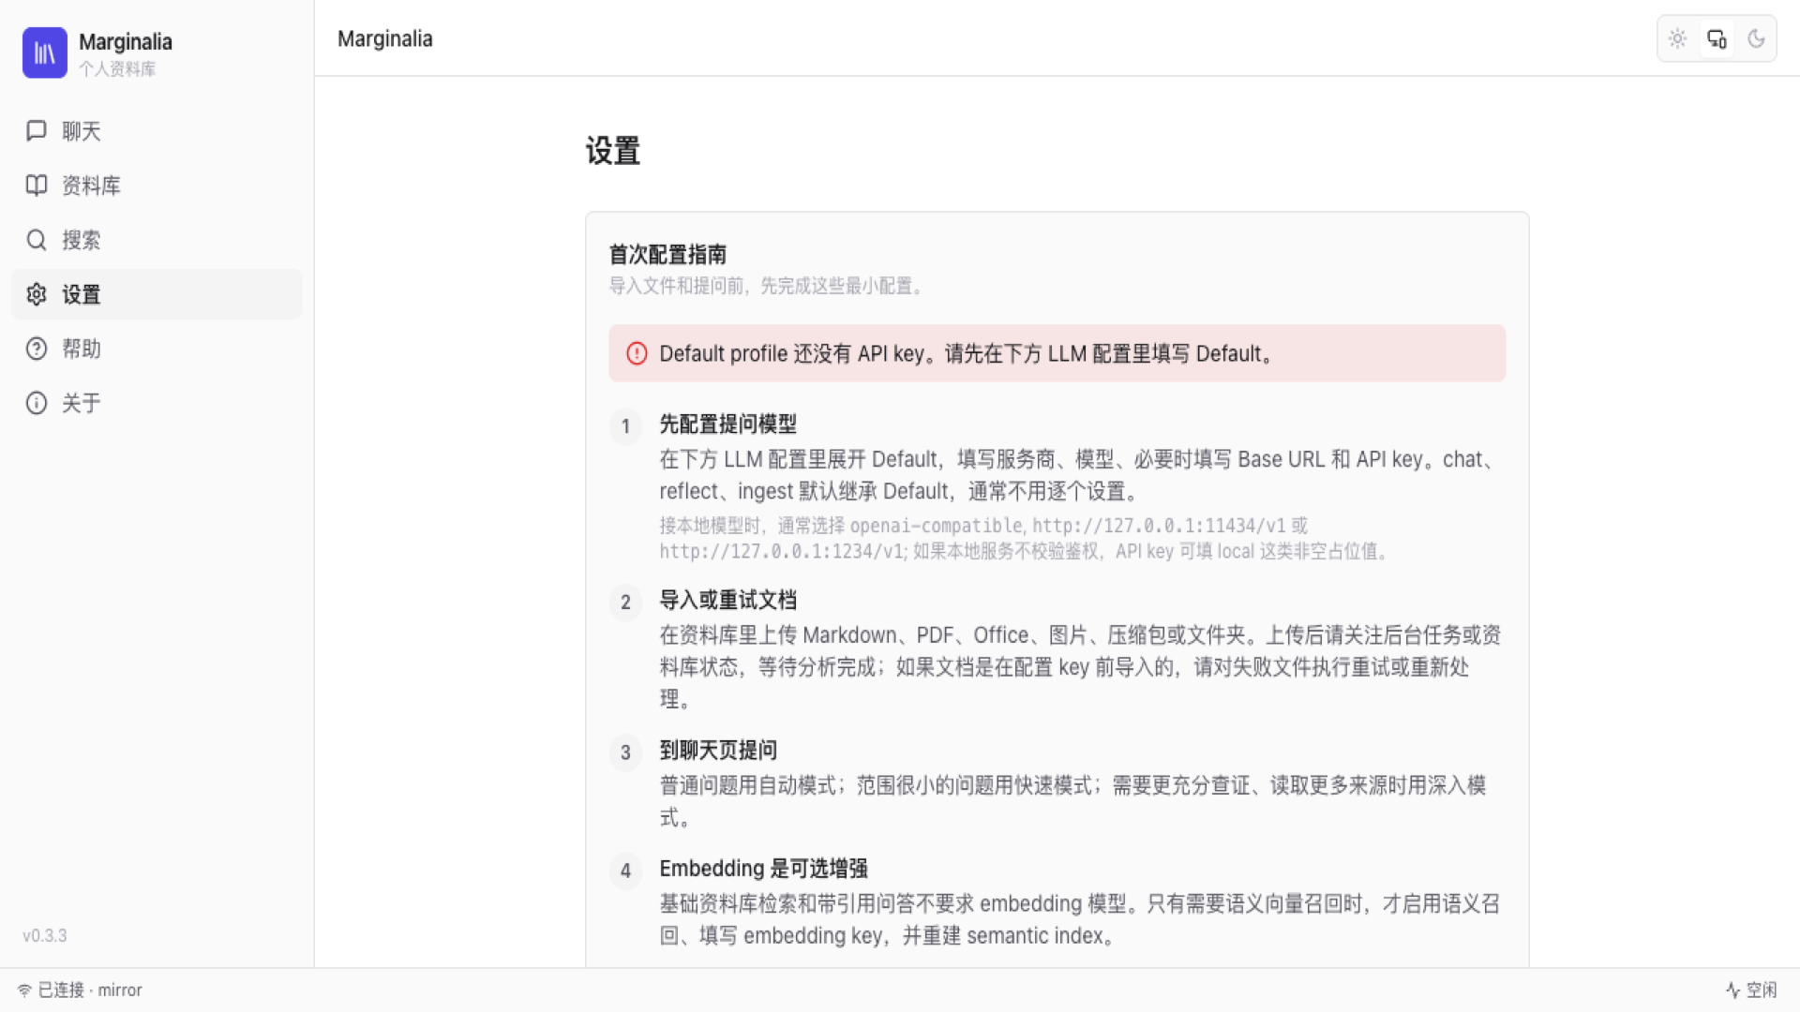Click the gear icon beside 设置
Viewport: 1800px width, 1012px height.
tap(37, 294)
